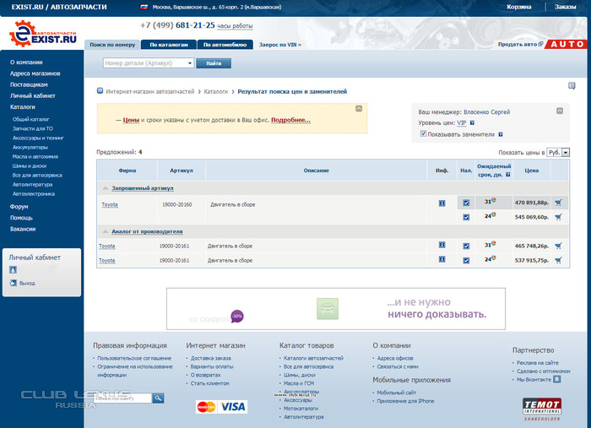
Task: Open the Подробнее link in notice
Action: [x=290, y=120]
